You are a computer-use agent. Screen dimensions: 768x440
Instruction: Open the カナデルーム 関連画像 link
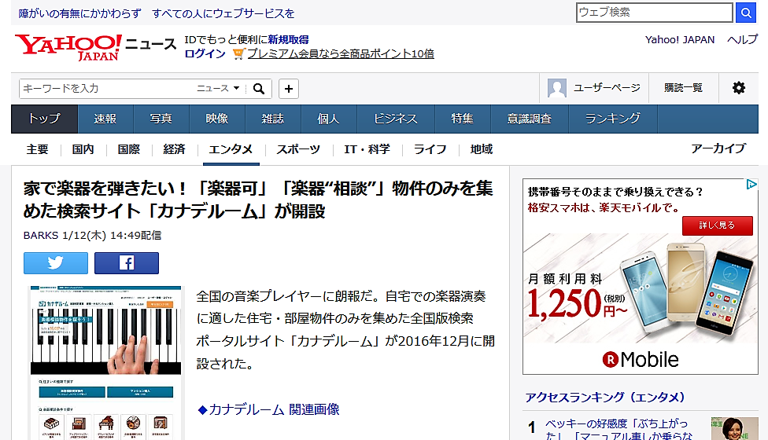point(268,409)
